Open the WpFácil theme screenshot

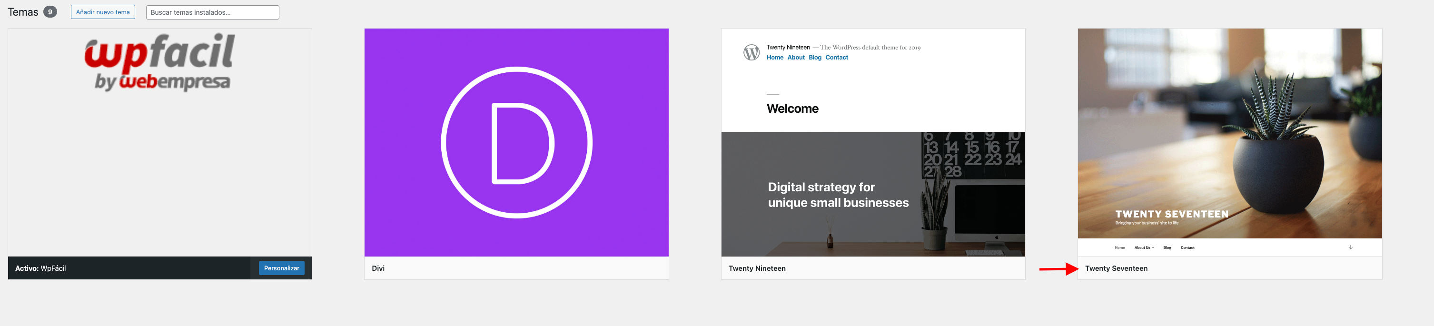click(160, 142)
